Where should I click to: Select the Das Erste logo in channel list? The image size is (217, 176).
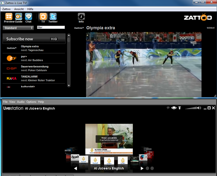[x=12, y=48]
